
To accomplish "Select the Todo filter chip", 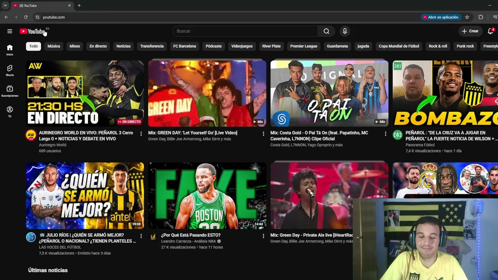I will coord(33,46).
